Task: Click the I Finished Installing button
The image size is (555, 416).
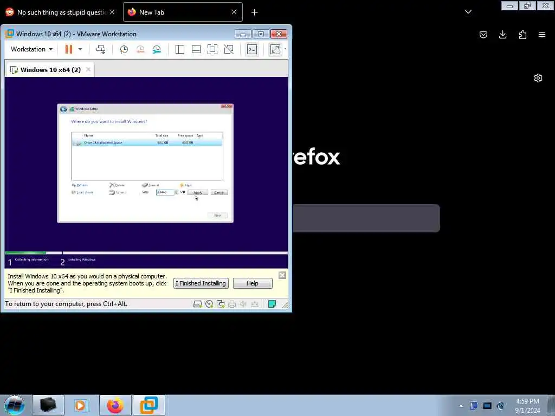Action: [x=201, y=283]
